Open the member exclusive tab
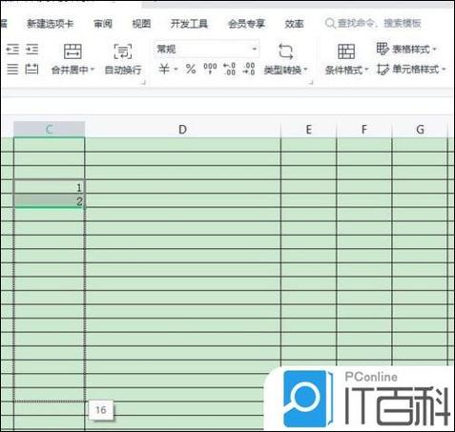455x432 pixels. pyautogui.click(x=246, y=24)
